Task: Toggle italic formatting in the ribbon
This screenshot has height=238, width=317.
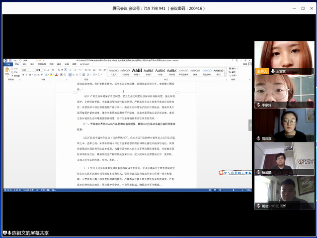Action: point(27,74)
